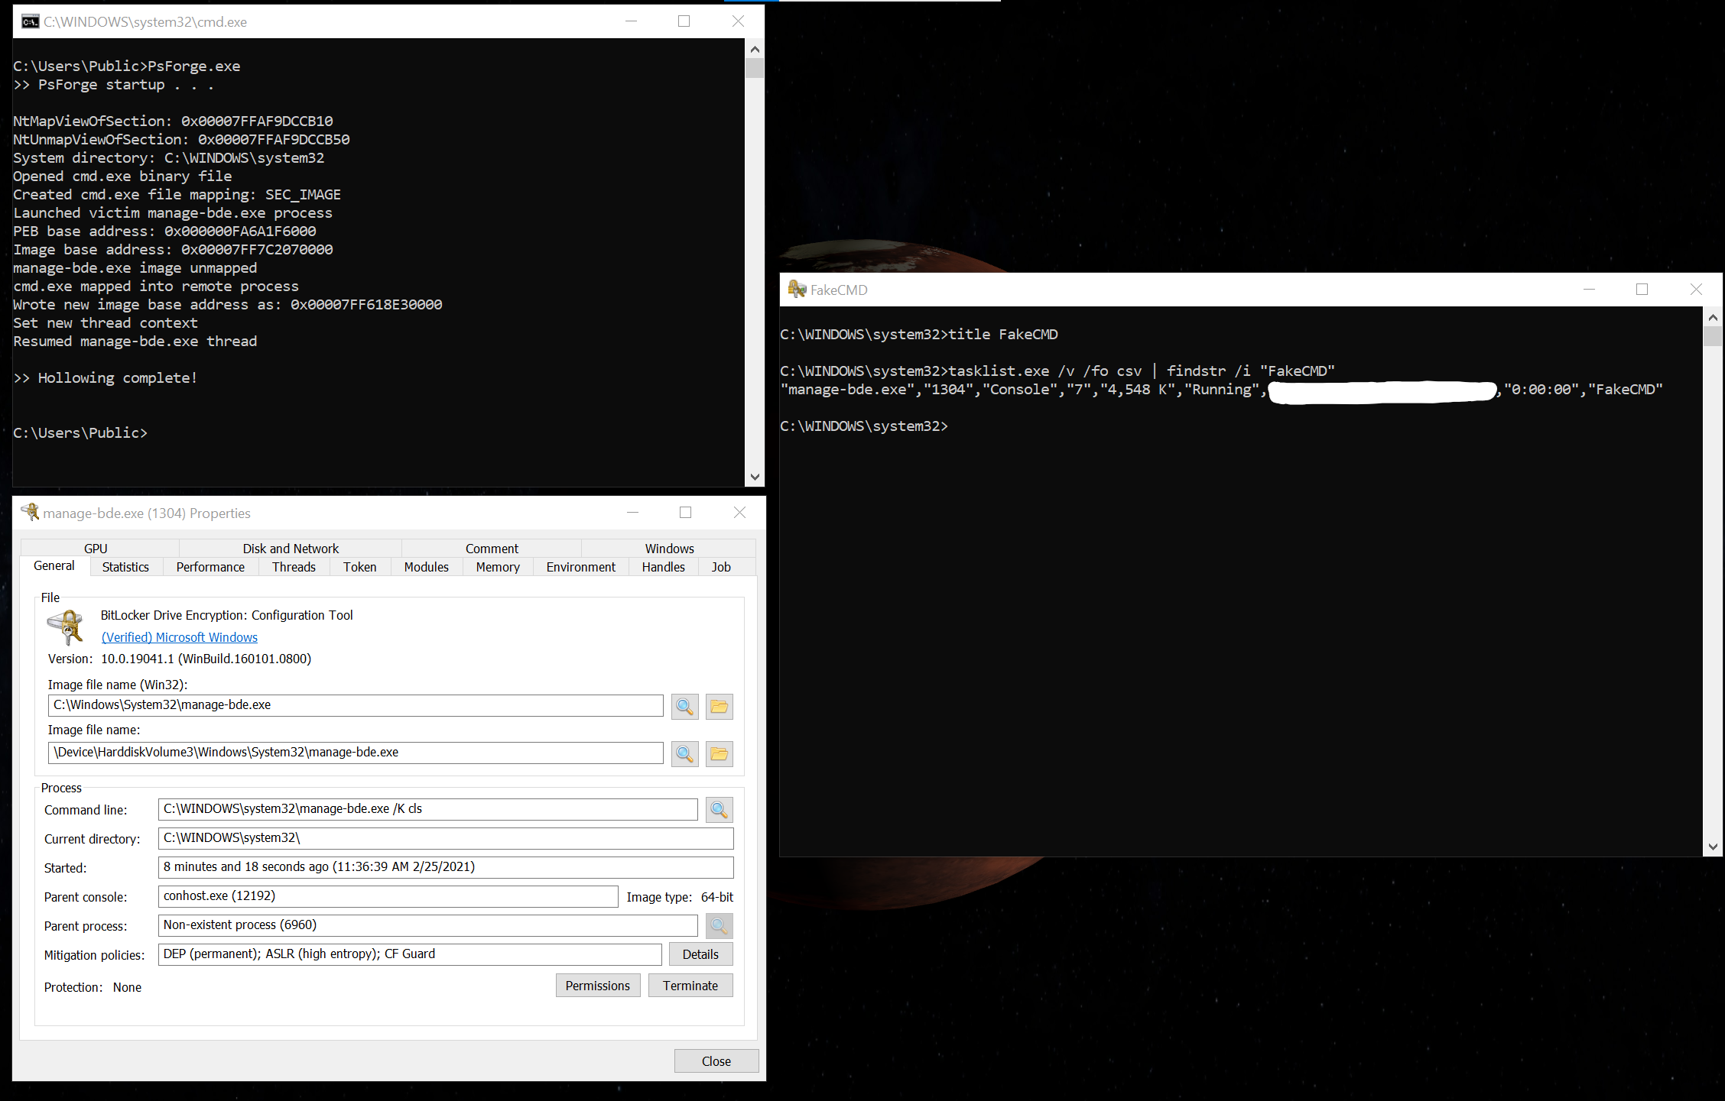Click magnifier icon beside Win32 image file name
1725x1101 pixels.
tap(684, 706)
